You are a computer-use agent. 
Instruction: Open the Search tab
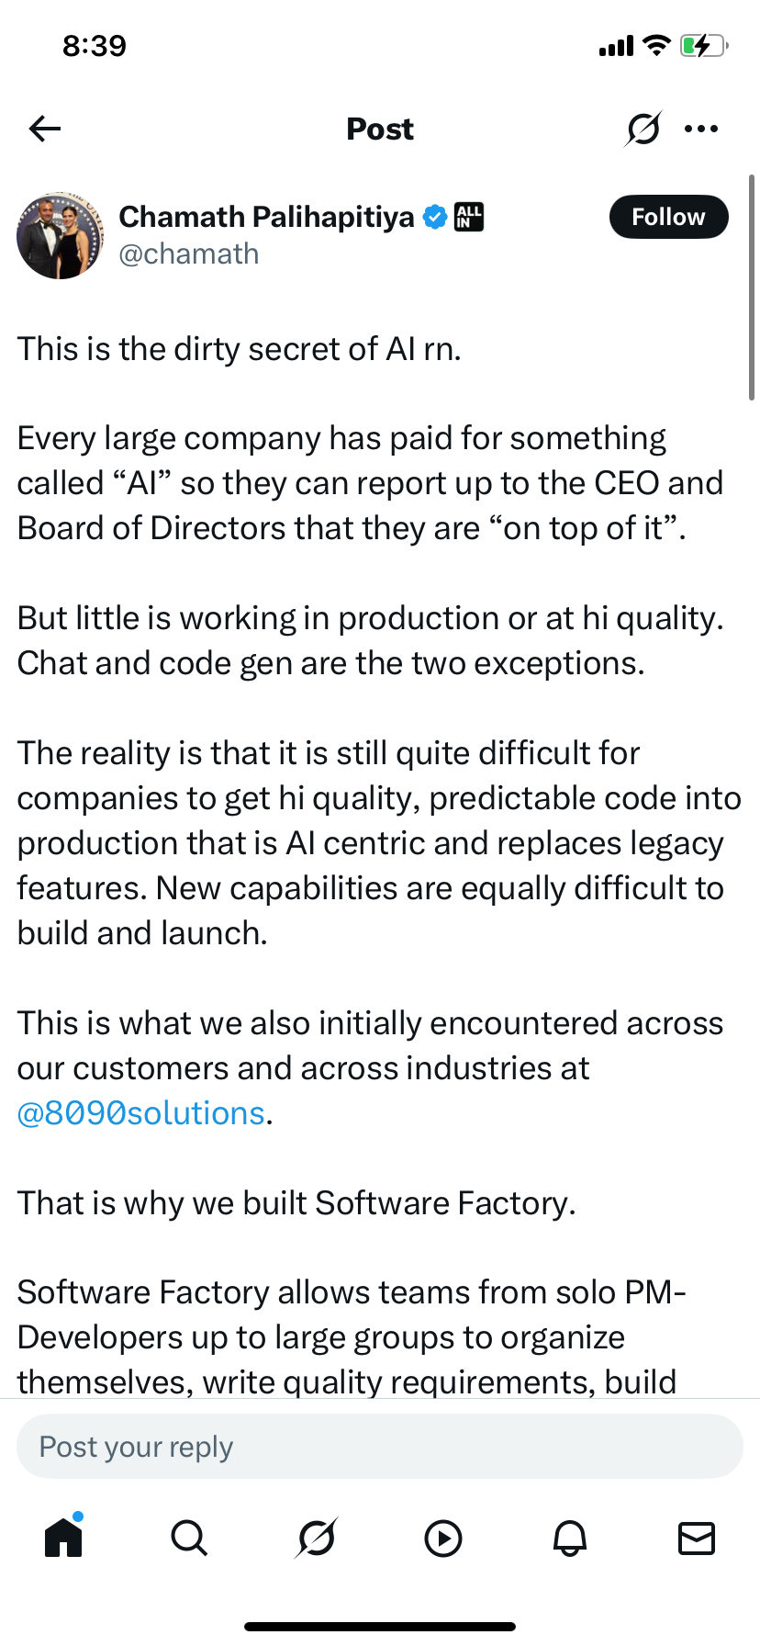coord(190,1538)
